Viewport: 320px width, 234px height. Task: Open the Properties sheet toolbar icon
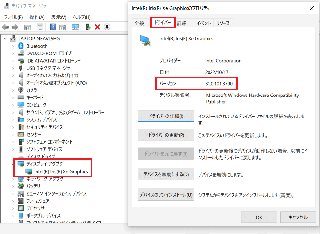coord(40,27)
